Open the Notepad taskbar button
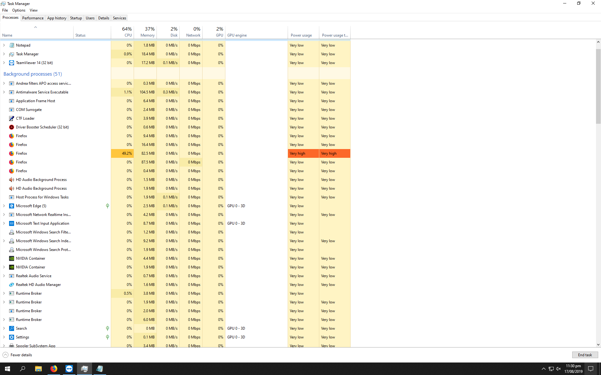This screenshot has height=375, width=601. pyautogui.click(x=100, y=369)
